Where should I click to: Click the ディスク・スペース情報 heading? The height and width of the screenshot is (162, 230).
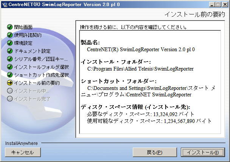coord(135,107)
